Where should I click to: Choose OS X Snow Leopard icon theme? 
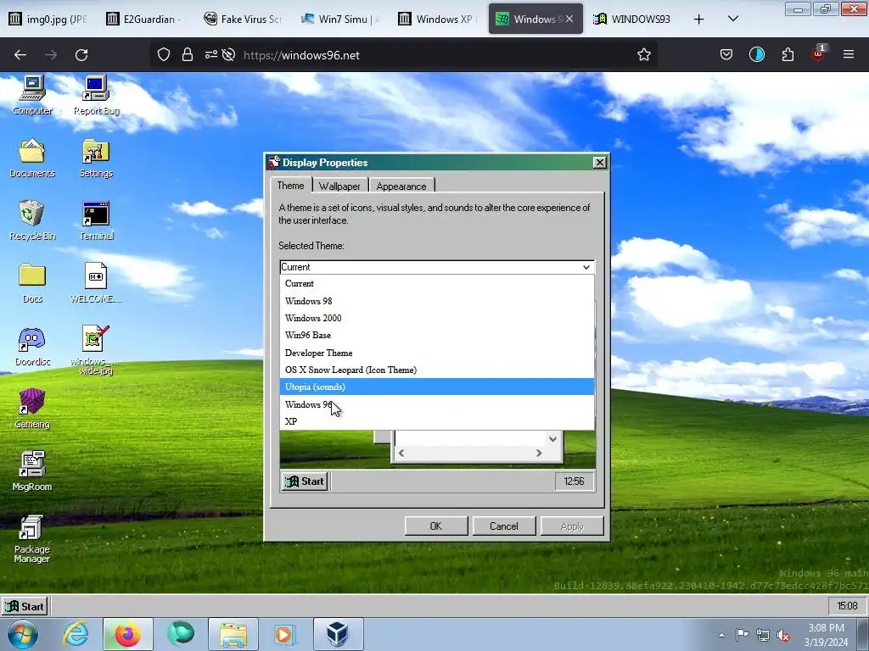[x=437, y=370]
